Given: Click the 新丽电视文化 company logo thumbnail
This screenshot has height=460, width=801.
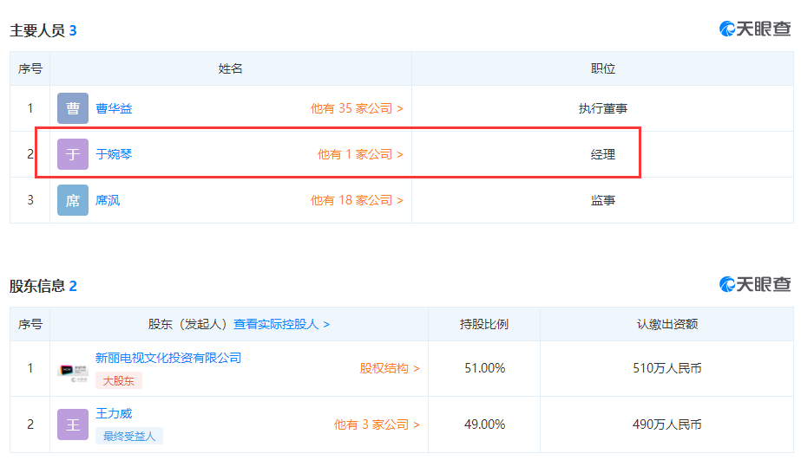Looking at the screenshot, I should coord(73,370).
